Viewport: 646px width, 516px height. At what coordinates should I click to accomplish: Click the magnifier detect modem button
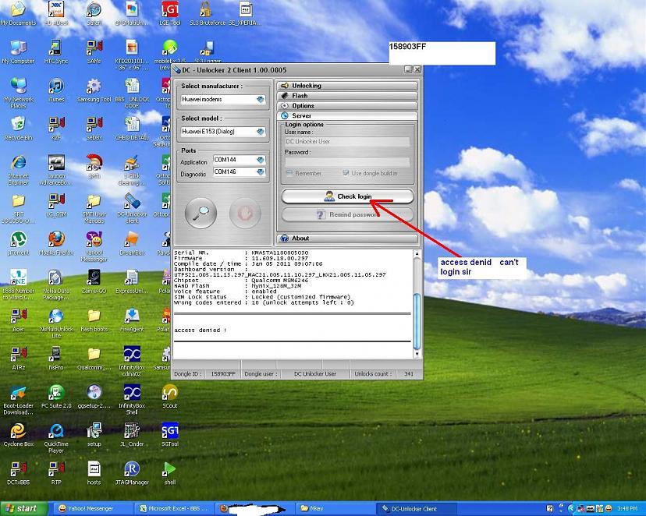coord(201,212)
